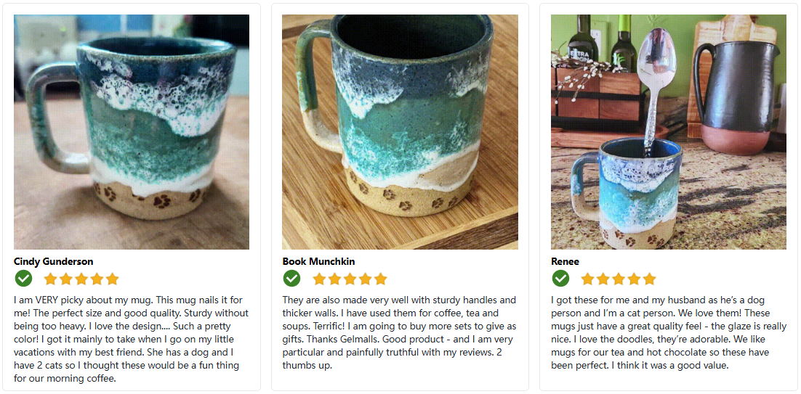Open Cindy Gunderson's mug review photo
The width and height of the screenshot is (801, 394).
pyautogui.click(x=132, y=132)
